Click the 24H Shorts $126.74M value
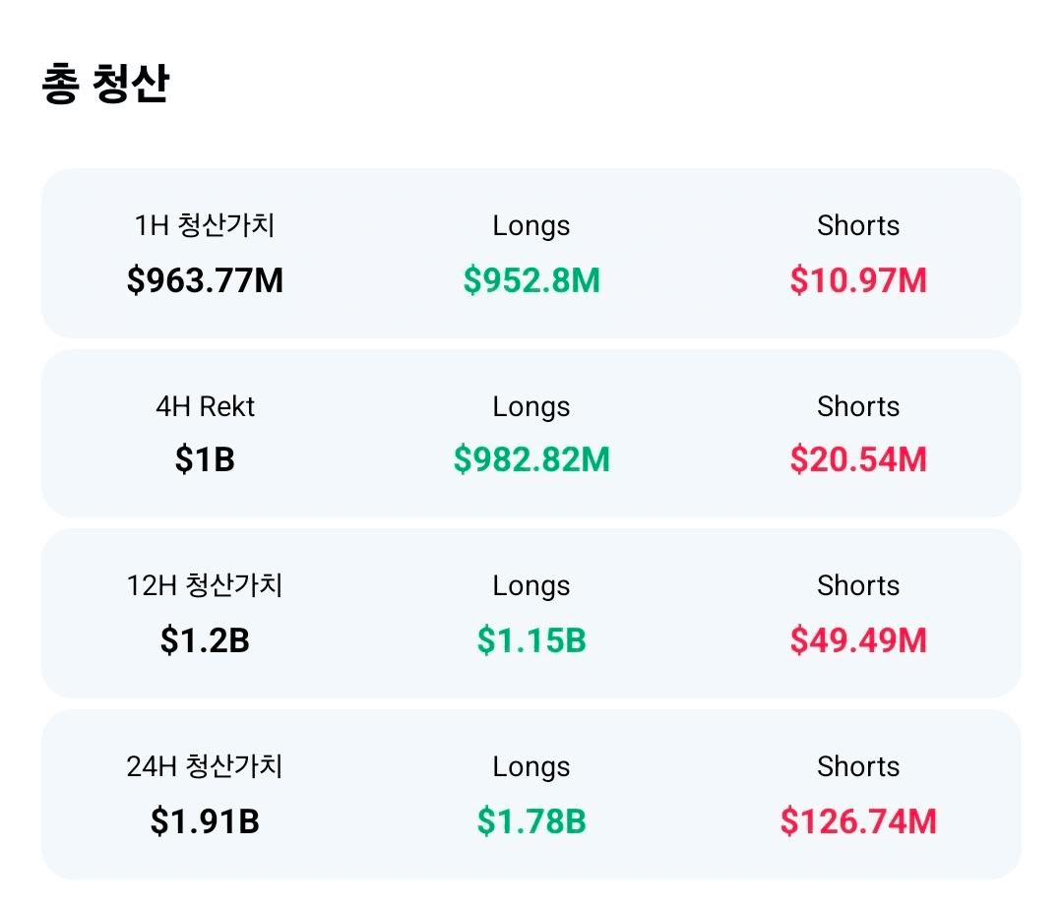 click(858, 821)
